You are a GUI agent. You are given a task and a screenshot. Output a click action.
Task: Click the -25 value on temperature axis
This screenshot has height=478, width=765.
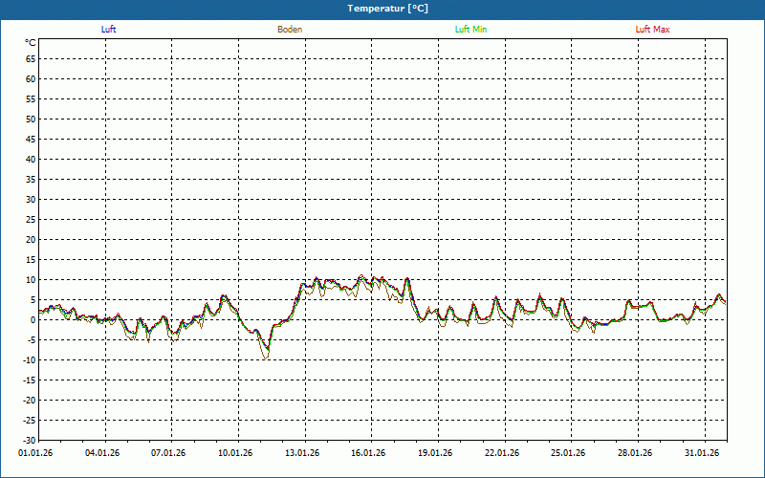[x=30, y=420]
